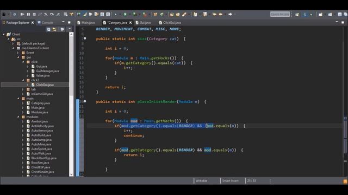The height and width of the screenshot is (195, 348).
Task: Click the 'return i;' on line 17
Action: pyautogui.click(x=115, y=87)
